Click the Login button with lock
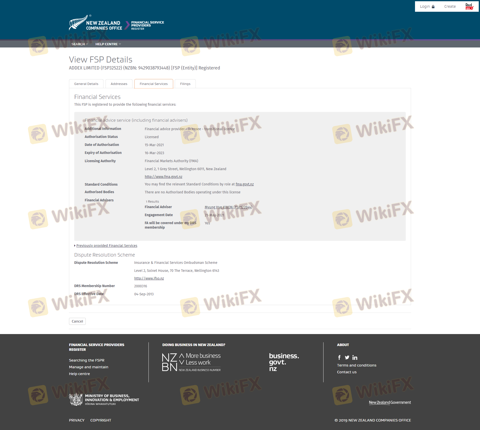480x430 pixels. pos(427,6)
